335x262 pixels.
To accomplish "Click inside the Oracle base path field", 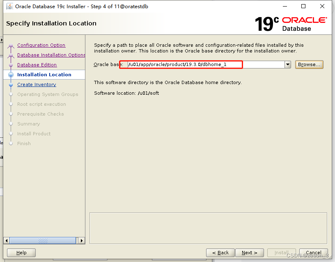I will tap(206, 64).
